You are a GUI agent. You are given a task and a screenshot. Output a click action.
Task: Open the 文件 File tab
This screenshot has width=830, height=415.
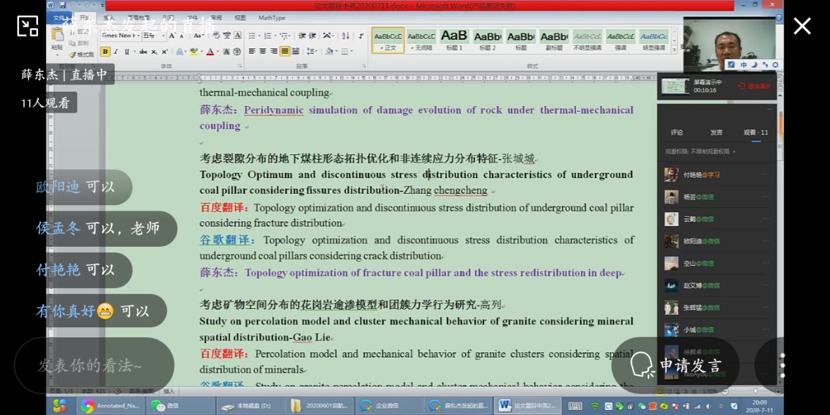pyautogui.click(x=60, y=18)
